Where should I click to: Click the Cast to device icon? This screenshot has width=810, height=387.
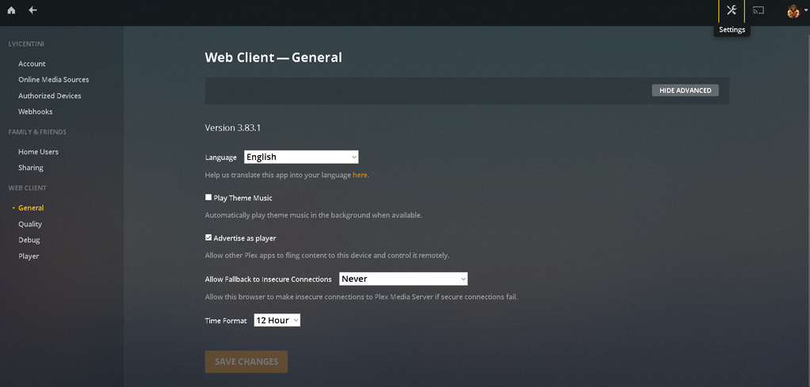pos(758,10)
